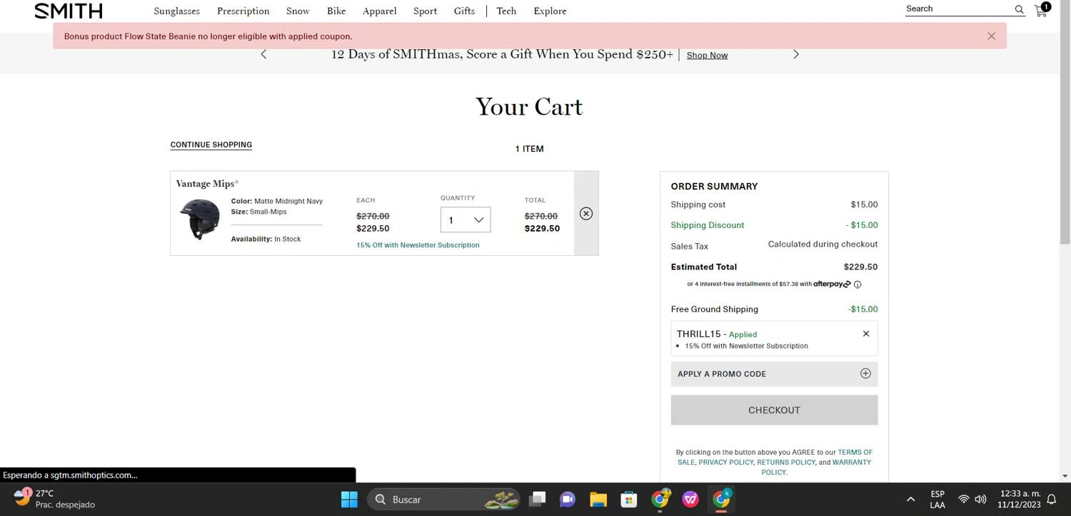
Task: Open the Vantage Mips product title
Action: click(207, 184)
